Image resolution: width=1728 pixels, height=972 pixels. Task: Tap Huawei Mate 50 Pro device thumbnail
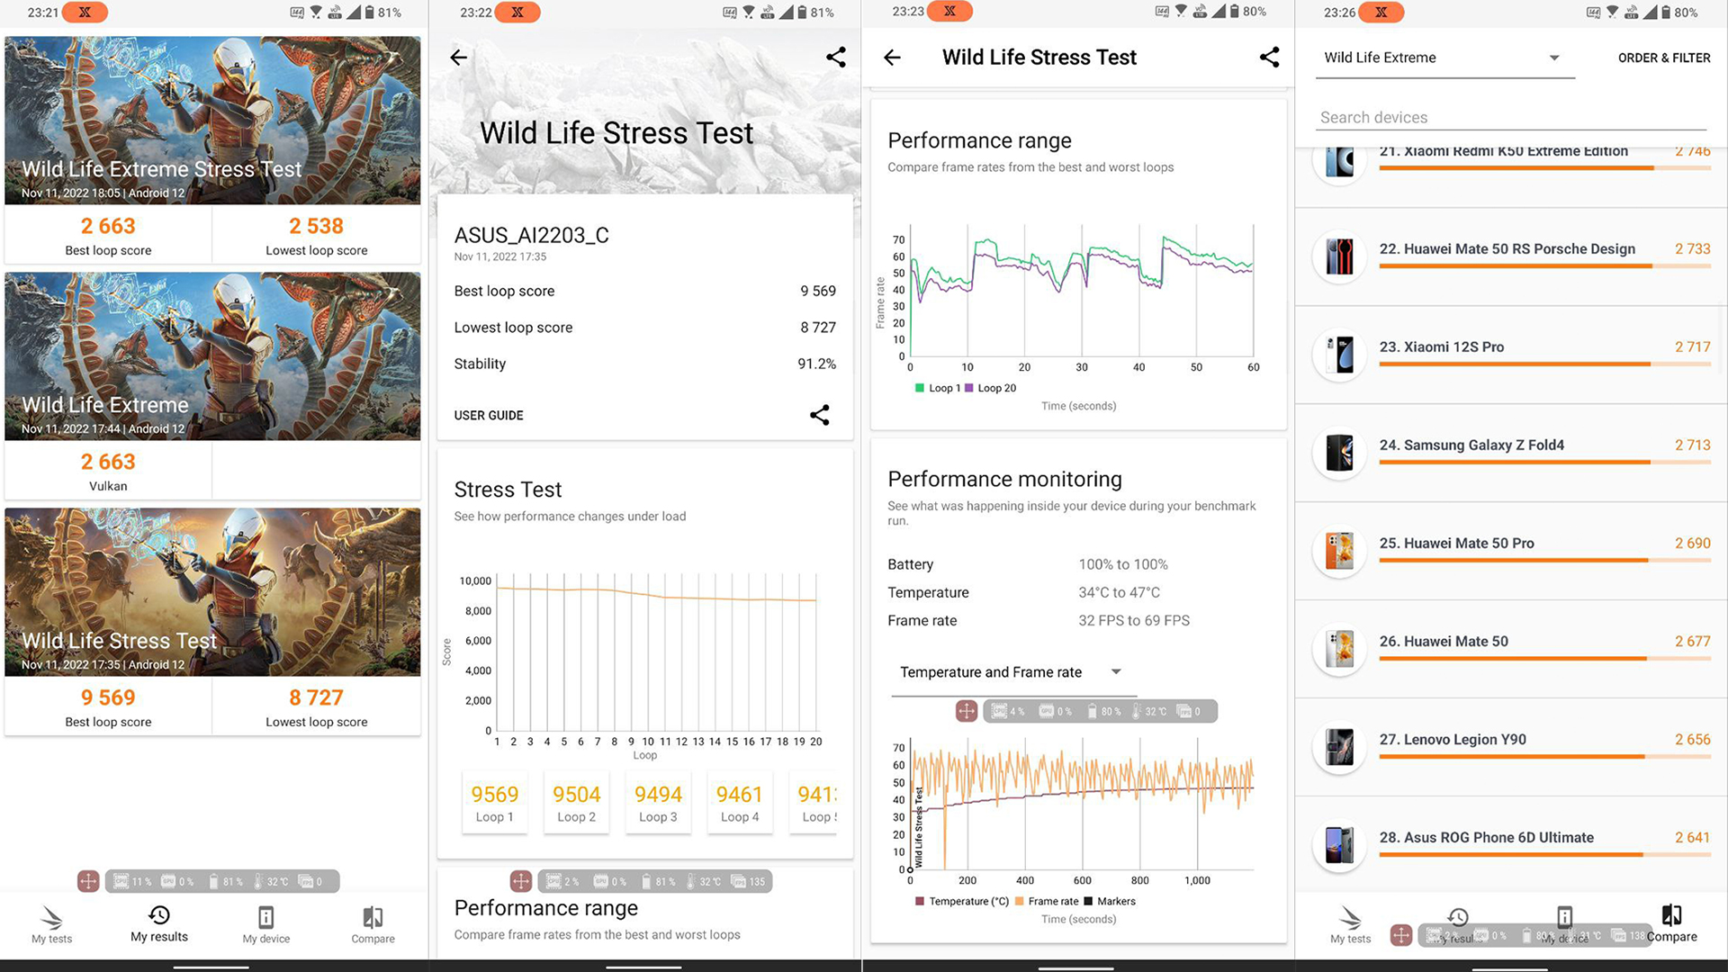(x=1339, y=551)
